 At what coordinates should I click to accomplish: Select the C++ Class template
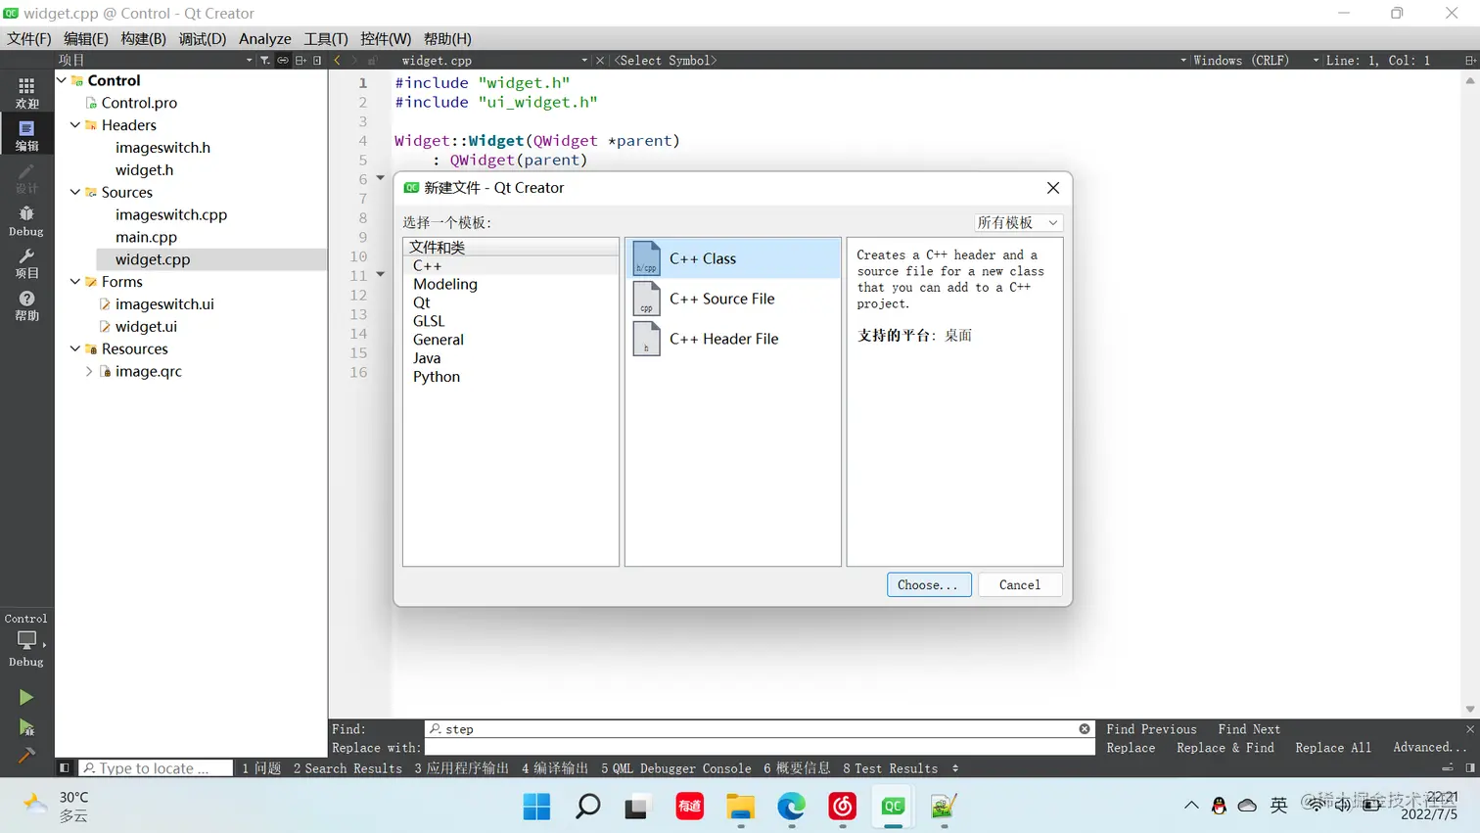point(733,258)
